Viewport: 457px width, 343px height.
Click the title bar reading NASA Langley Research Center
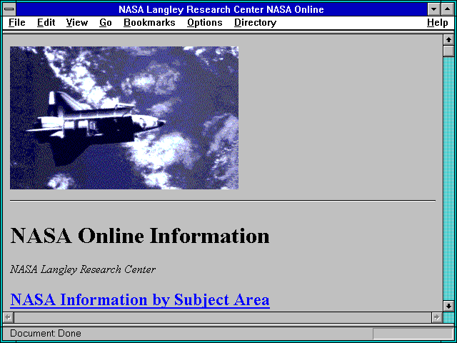pyautogui.click(x=221, y=9)
